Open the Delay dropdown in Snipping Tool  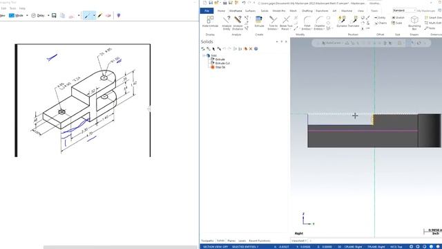tap(48, 15)
